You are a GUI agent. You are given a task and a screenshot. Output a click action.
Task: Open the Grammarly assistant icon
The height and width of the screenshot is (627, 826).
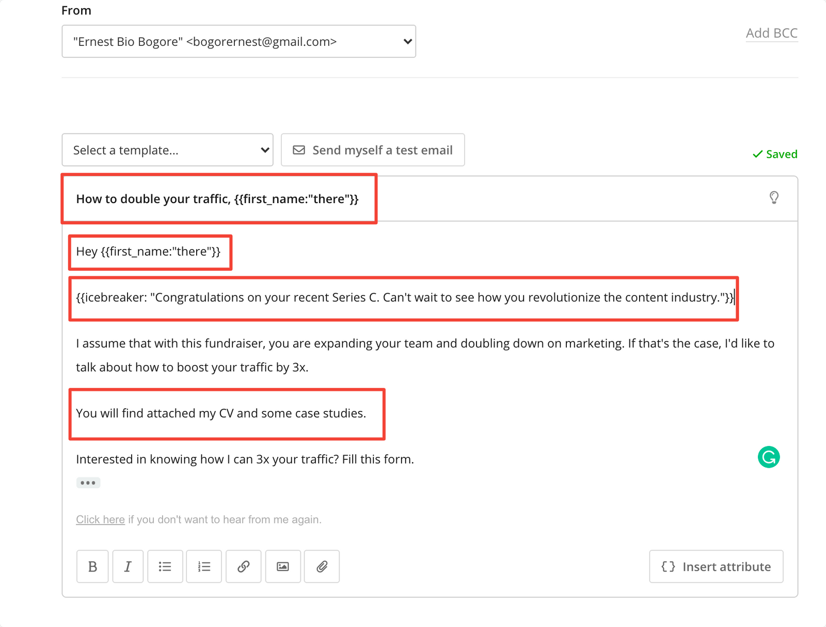point(768,457)
